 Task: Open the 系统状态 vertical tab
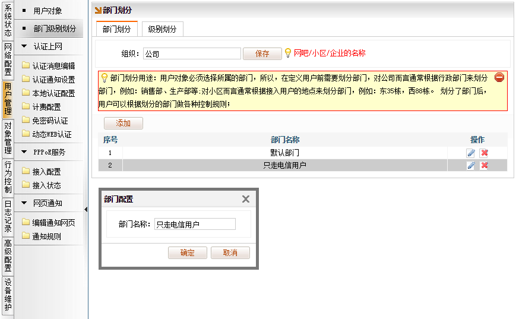coord(8,20)
